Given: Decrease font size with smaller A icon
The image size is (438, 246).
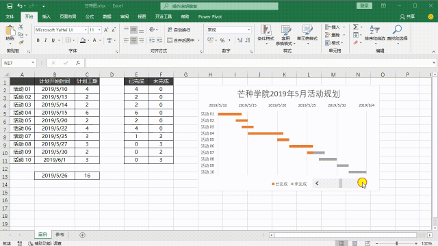Looking at the screenshot, I should pyautogui.click(x=114, y=30).
